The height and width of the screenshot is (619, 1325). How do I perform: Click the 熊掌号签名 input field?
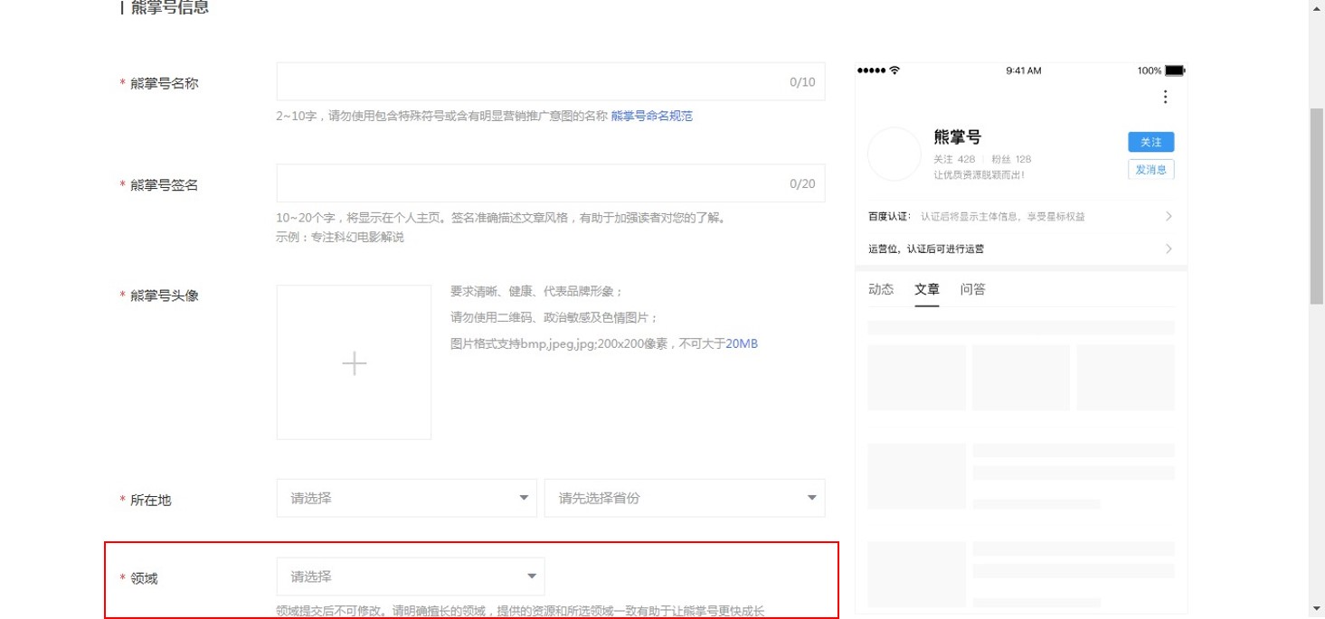(551, 183)
